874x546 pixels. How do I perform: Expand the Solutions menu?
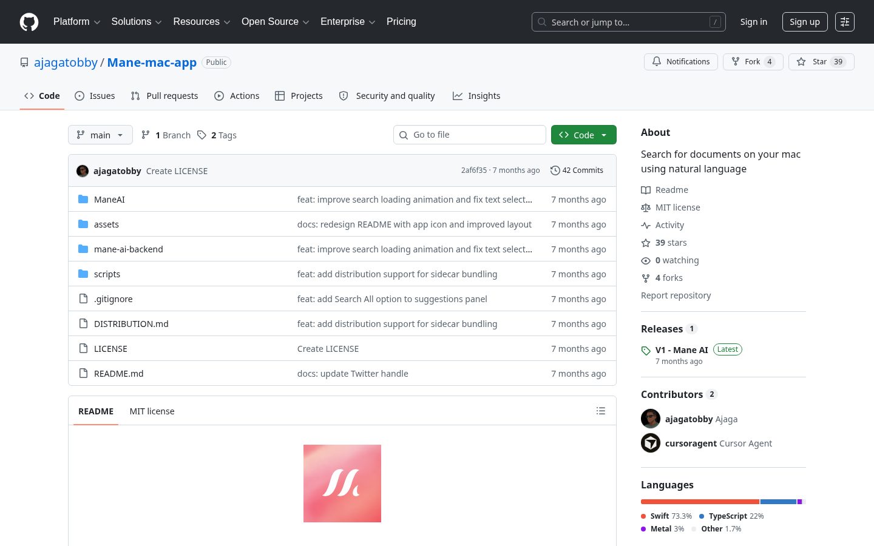click(x=137, y=22)
